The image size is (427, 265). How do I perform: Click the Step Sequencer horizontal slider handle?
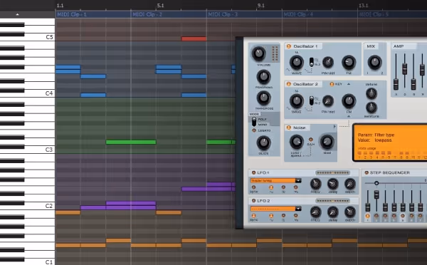pyautogui.click(x=376, y=183)
